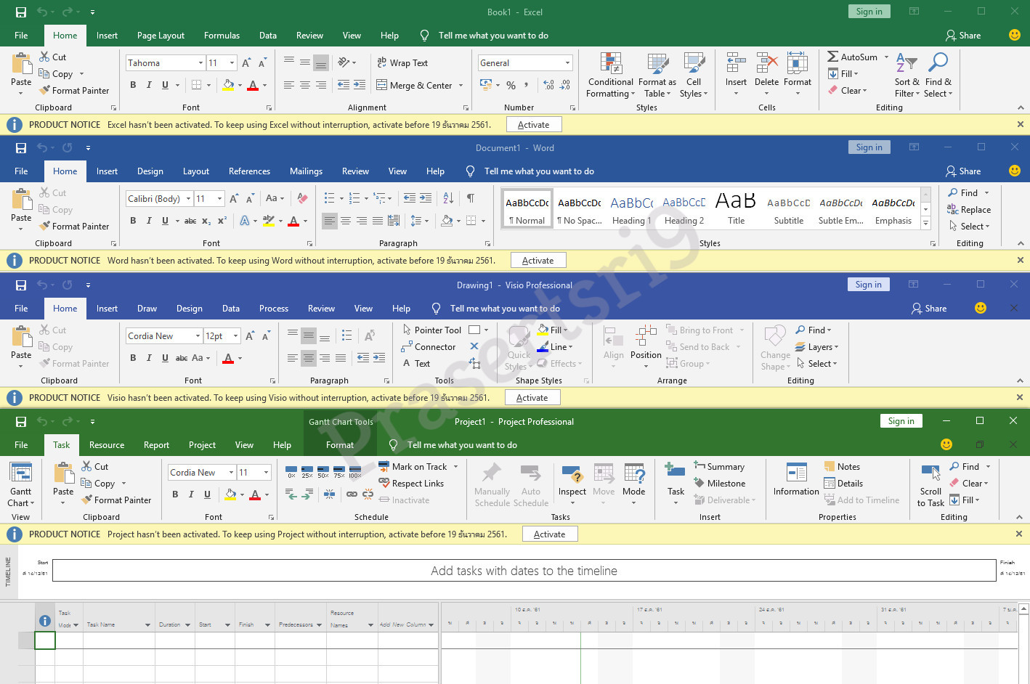
Task: Click the 50% complete icon in Project
Action: click(323, 472)
